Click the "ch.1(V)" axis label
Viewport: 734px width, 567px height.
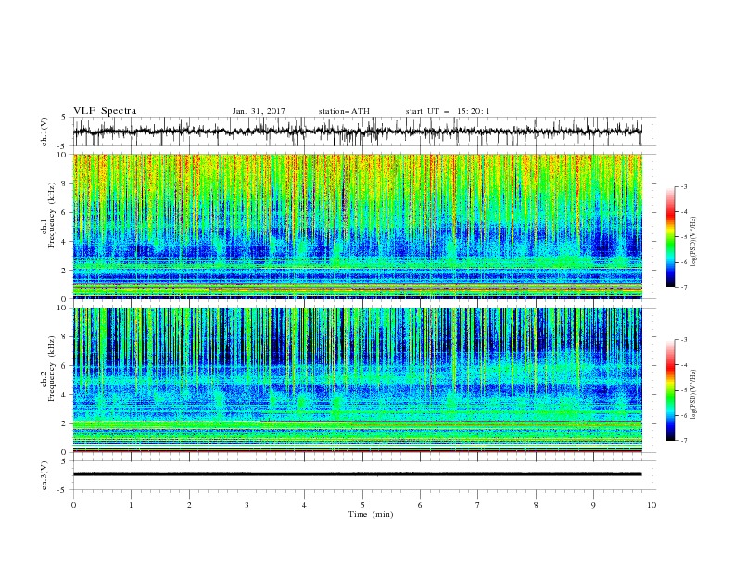coord(44,132)
